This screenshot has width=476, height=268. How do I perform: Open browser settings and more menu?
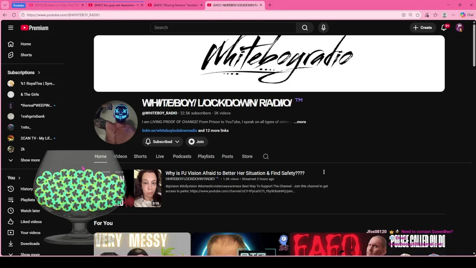(x=453, y=15)
